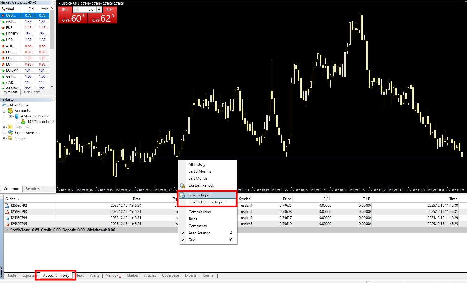The width and height of the screenshot is (467, 283).
Task: Click the Expert Advisors icon in Navigator
Action: click(10, 133)
